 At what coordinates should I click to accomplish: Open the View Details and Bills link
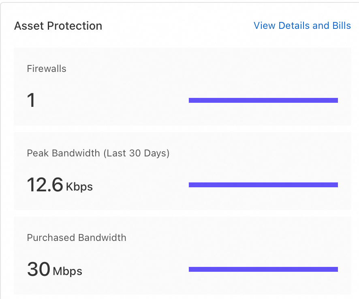coord(302,26)
